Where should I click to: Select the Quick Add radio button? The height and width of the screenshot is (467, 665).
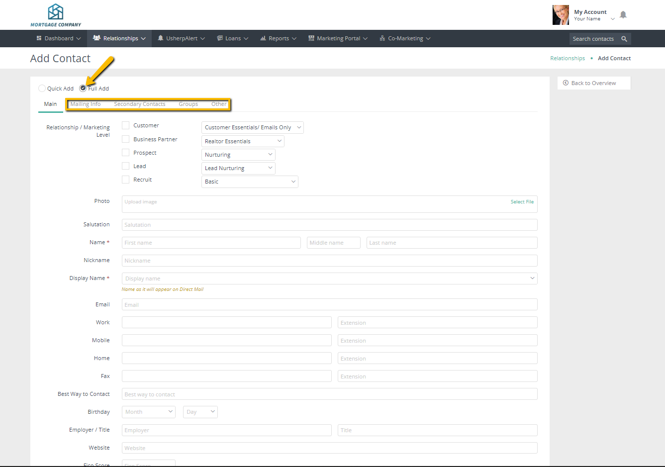pos(42,89)
